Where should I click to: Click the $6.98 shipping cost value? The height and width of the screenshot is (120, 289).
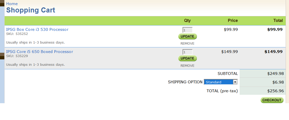coord(278,82)
